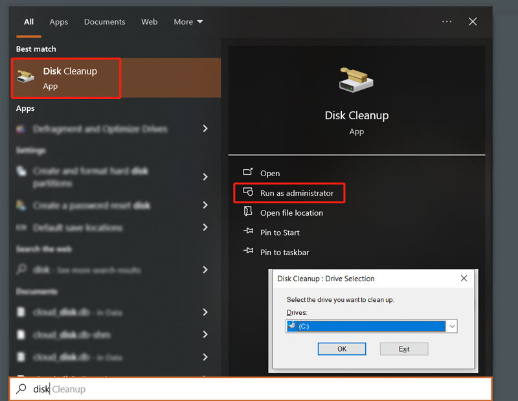The image size is (518, 401).
Task: Click the Run as administrator shield icon
Action: (x=248, y=192)
